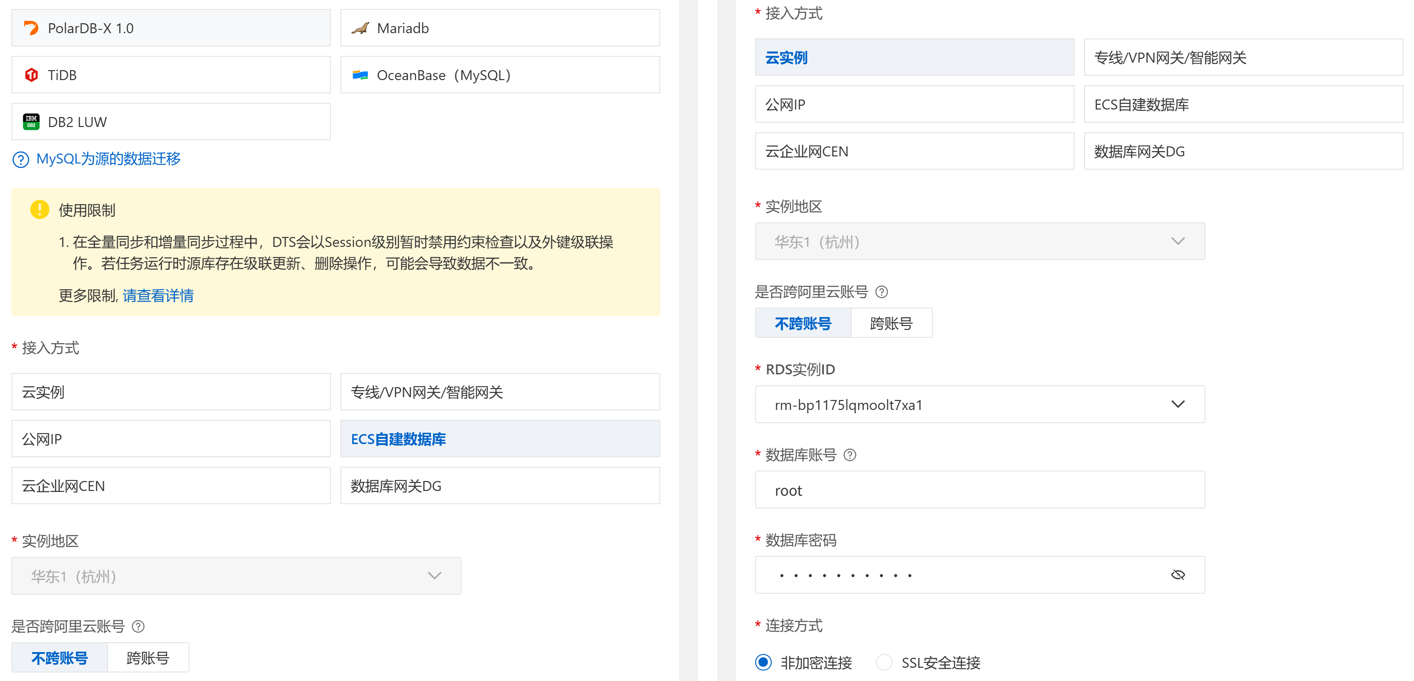
Task: Click the OceanBase logo icon
Action: [x=360, y=74]
